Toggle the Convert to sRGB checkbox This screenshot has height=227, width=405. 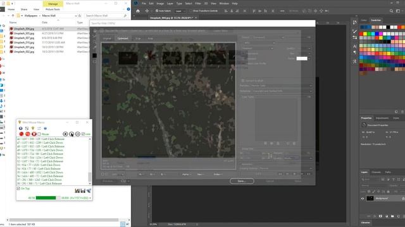point(243,81)
